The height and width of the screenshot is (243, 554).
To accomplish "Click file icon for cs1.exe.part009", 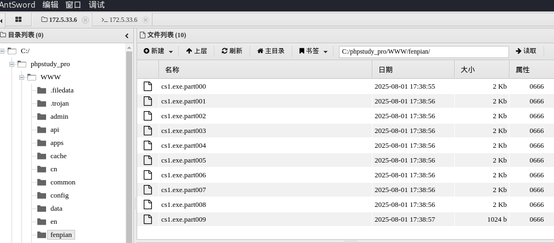I will click(148, 219).
